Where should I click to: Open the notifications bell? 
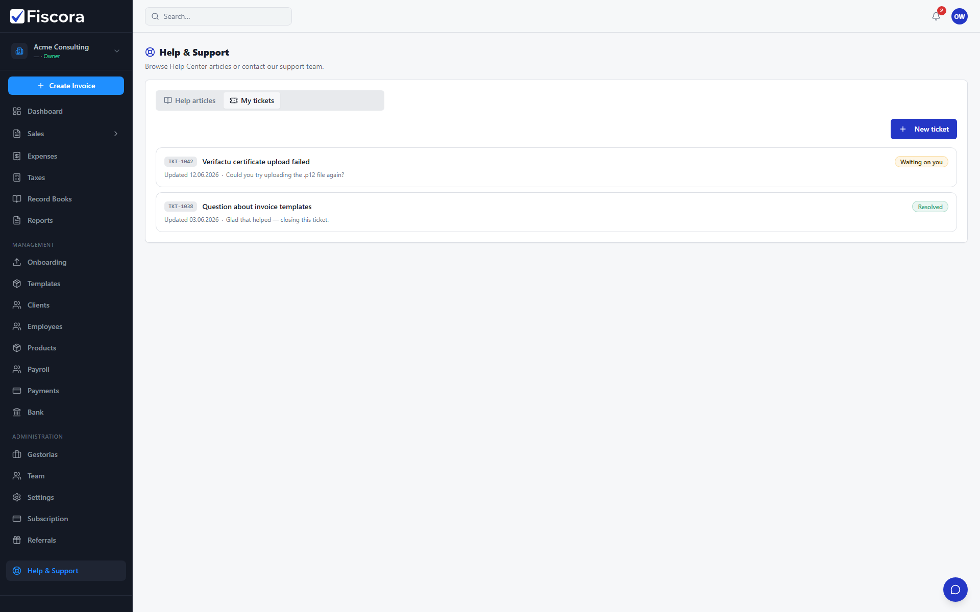936,16
